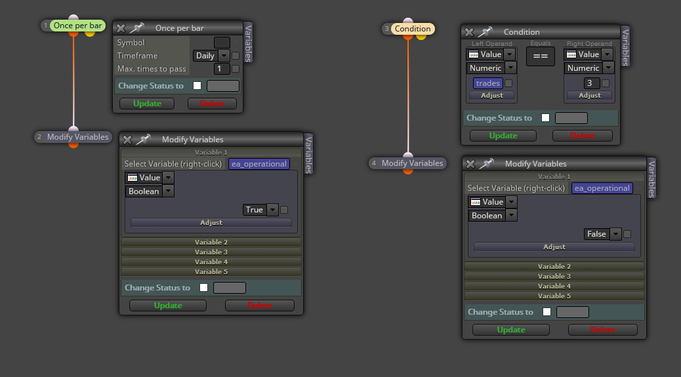Click Delete in Condition panel
The height and width of the screenshot is (377, 681).
pyautogui.click(x=583, y=136)
